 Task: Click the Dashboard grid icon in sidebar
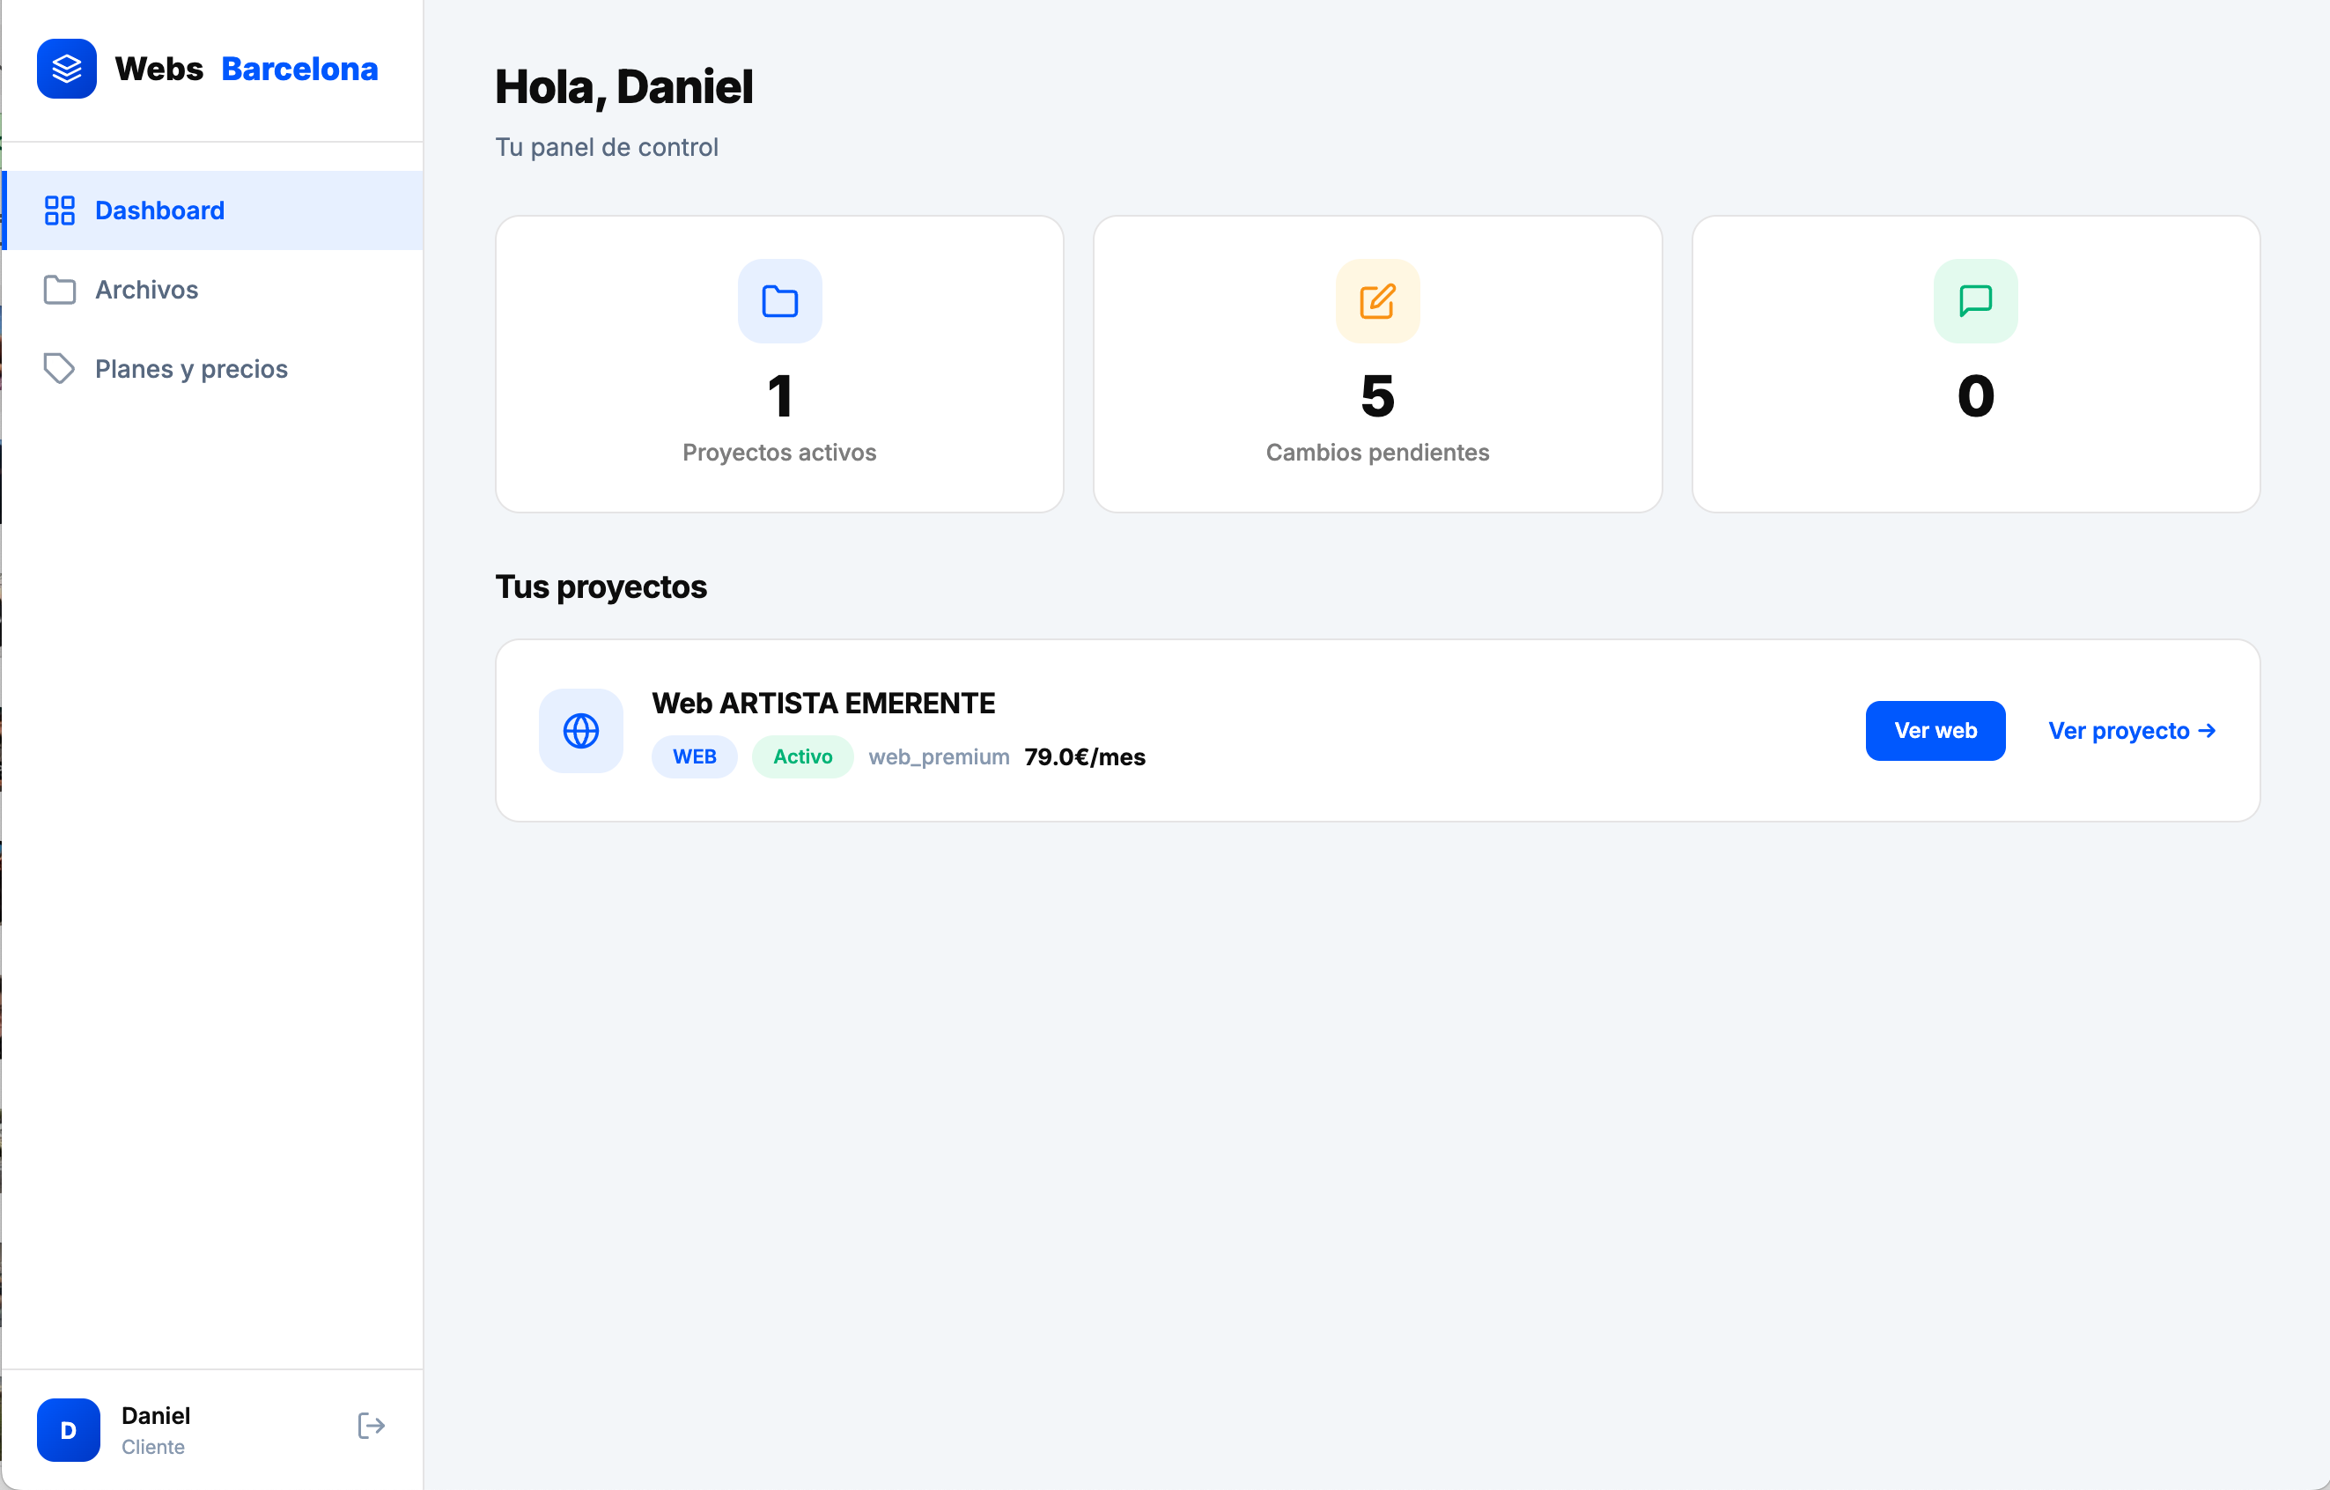pos(60,210)
